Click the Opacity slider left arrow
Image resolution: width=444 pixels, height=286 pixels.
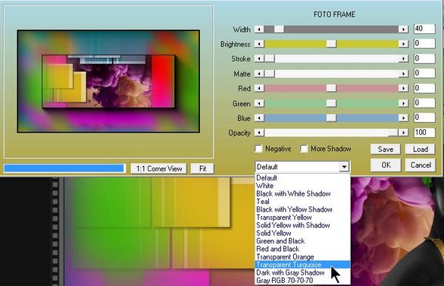259,133
